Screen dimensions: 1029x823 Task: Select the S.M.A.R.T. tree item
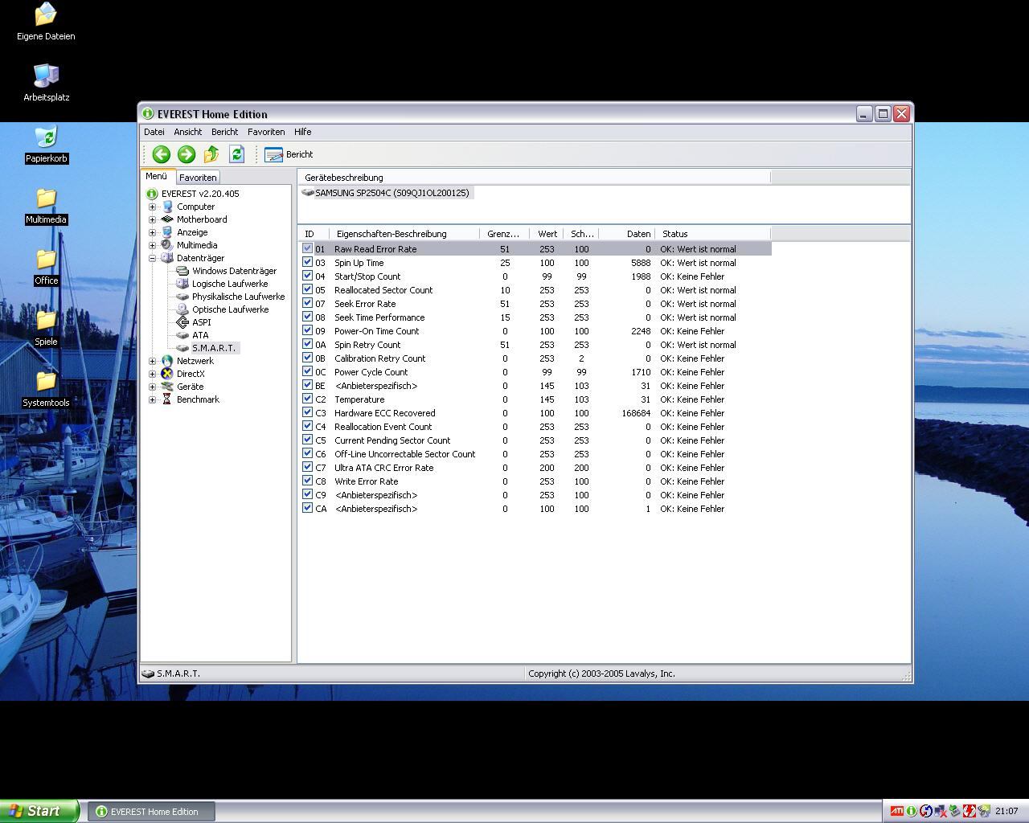point(214,348)
